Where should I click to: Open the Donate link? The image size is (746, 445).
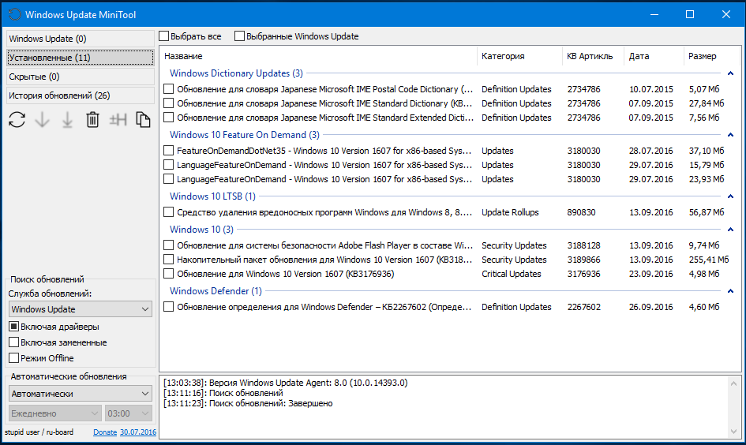tap(105, 432)
